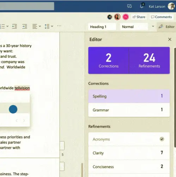Click the document vertical scrollbar thumb
This screenshot has height=177, width=176.
(x=82, y=170)
